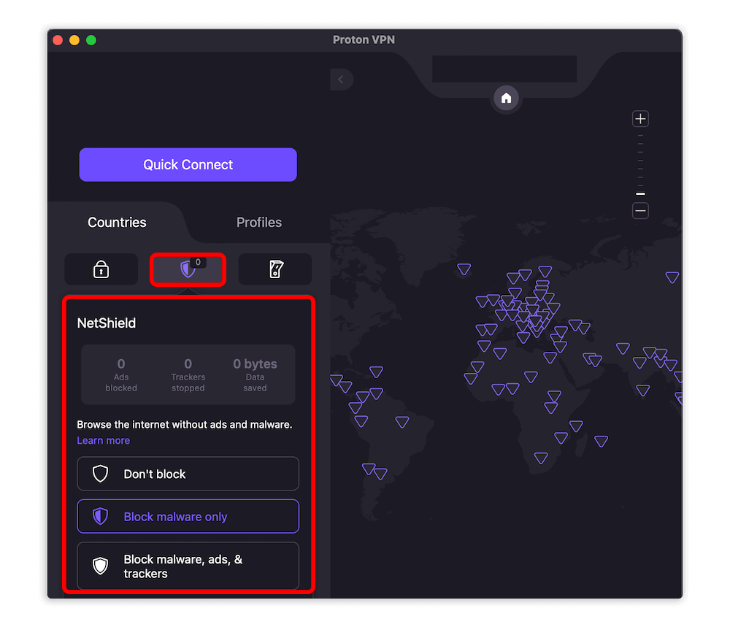This screenshot has width=730, height=627.
Task: Click the shield icon beside Don't block
Action: click(100, 474)
